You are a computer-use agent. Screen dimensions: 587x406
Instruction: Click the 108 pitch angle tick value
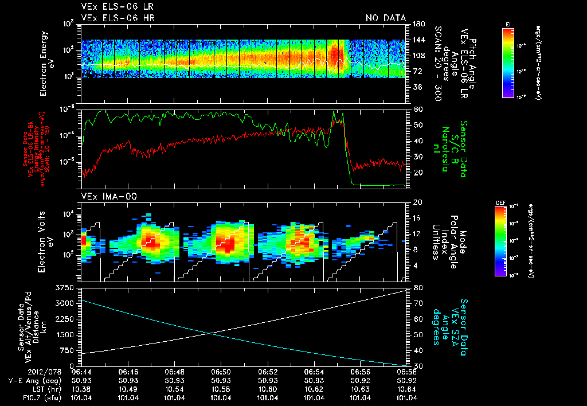419,56
